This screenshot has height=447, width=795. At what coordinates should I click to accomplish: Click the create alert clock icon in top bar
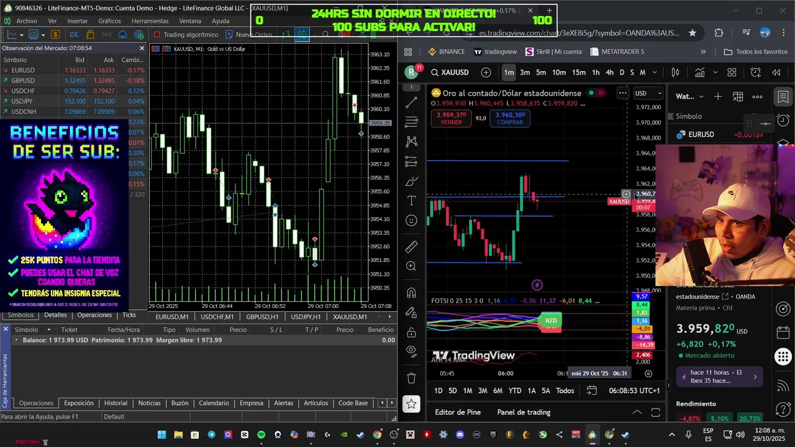[756, 73]
